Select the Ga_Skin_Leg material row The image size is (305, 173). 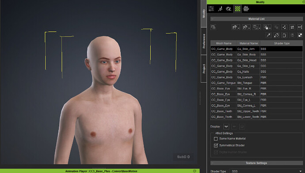coord(256,66)
